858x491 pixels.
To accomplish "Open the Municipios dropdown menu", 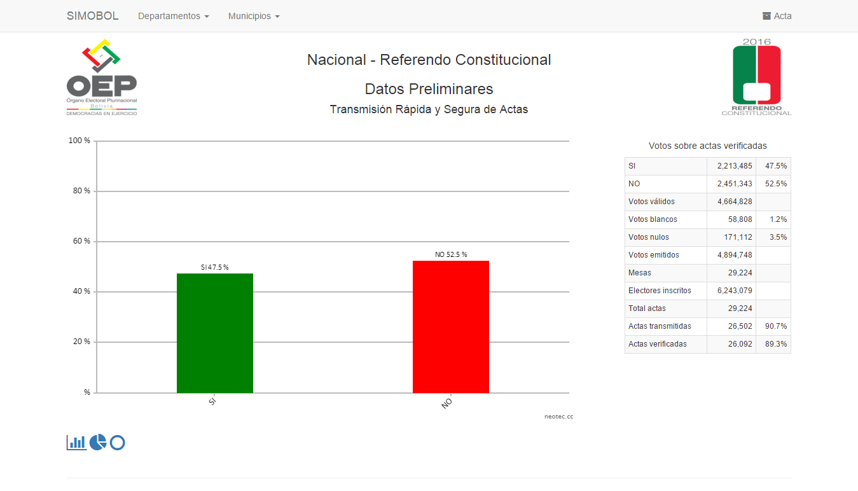I will click(254, 16).
